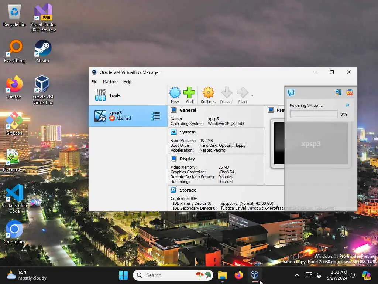
Task: Click the General section header
Action: [x=188, y=110]
